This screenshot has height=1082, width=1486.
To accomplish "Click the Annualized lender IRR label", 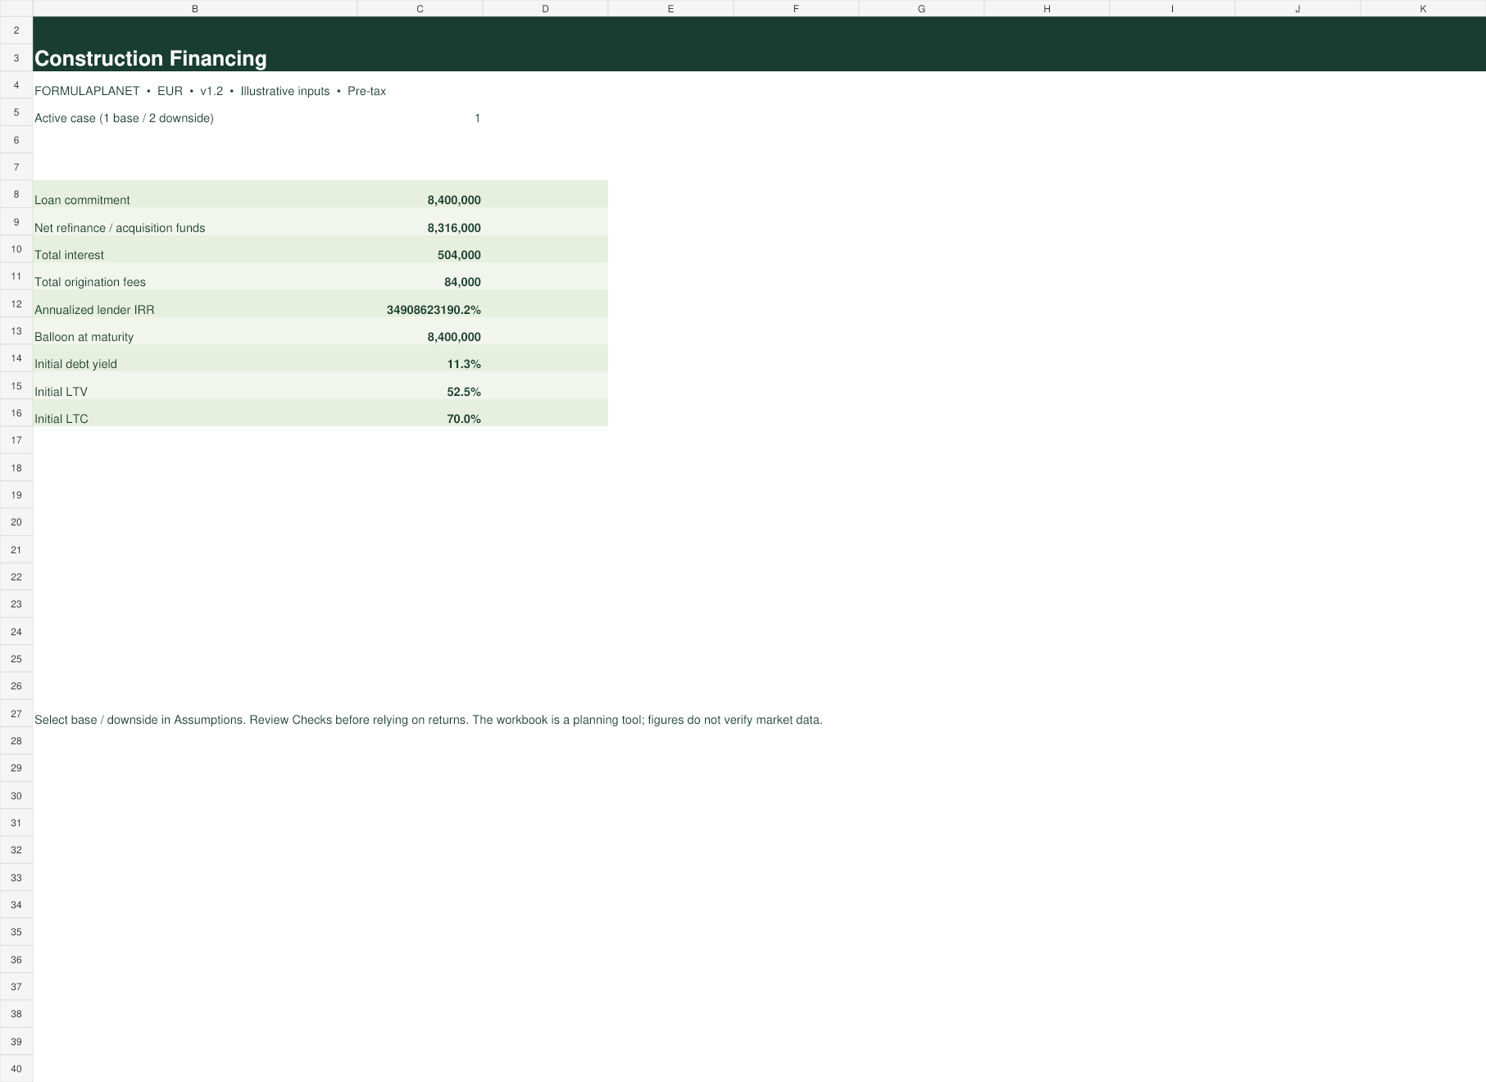I will (x=94, y=310).
